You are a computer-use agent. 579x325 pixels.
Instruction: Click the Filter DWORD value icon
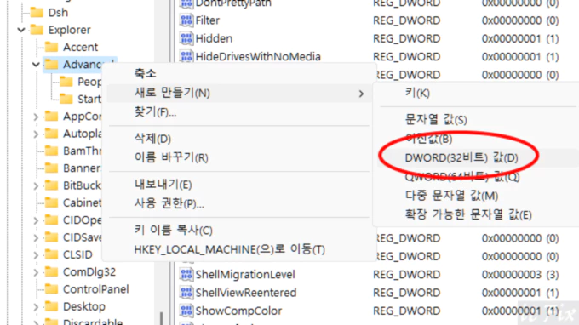point(186,20)
